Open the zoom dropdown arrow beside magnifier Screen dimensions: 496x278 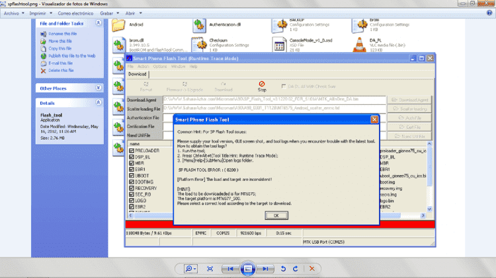(195, 269)
